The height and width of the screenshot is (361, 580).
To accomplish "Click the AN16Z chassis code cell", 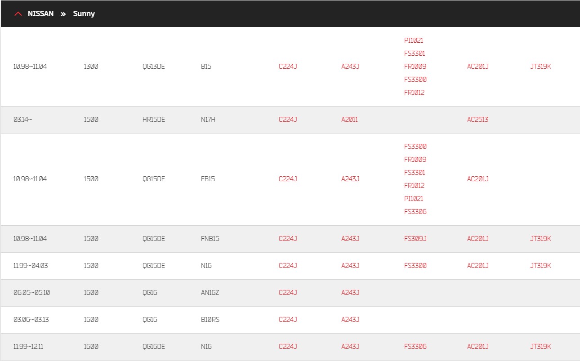I will tap(210, 293).
